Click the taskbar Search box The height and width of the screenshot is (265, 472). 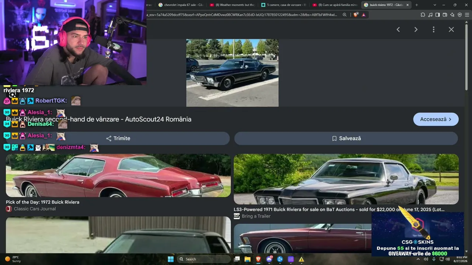204,259
